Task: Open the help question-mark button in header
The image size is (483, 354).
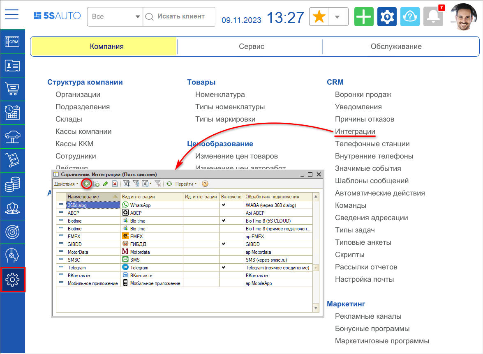Action: click(x=410, y=16)
